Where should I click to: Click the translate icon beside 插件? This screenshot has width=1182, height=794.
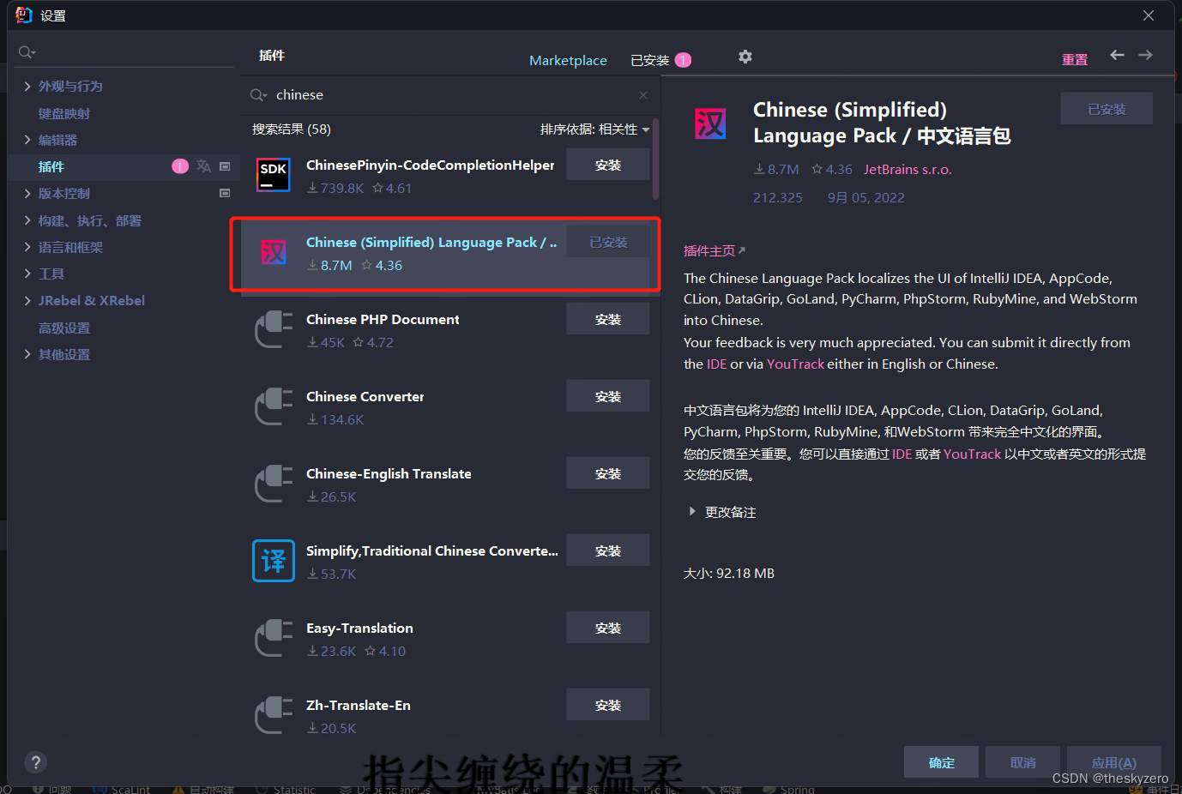(x=203, y=166)
